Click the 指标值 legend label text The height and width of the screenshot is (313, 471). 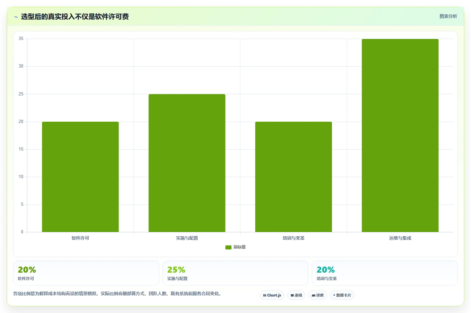tap(239, 247)
